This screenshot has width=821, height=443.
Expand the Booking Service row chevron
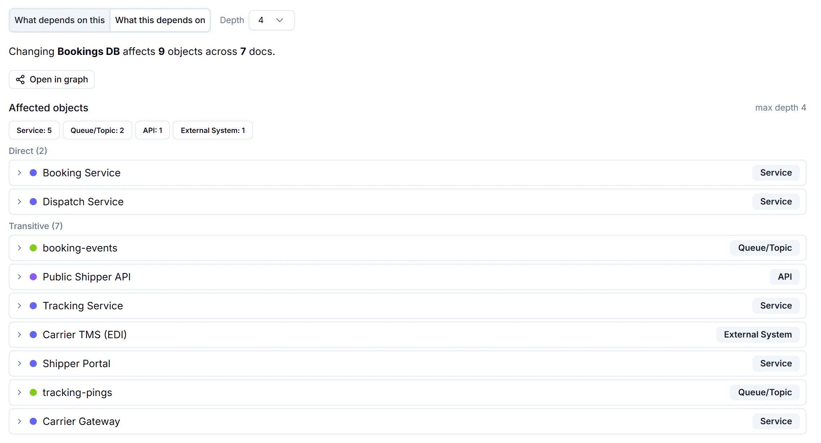coord(20,173)
